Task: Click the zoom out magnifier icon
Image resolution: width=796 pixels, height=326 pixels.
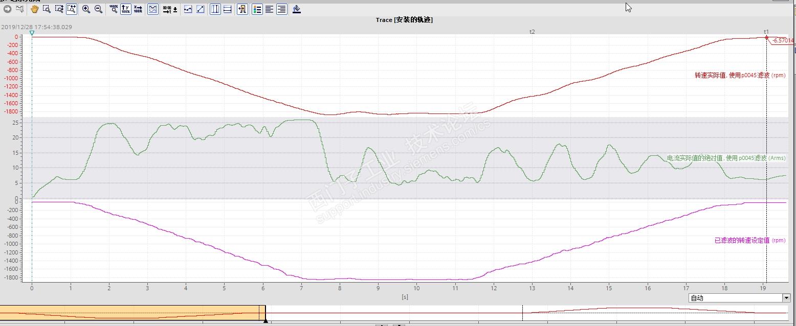Action: coord(99,9)
